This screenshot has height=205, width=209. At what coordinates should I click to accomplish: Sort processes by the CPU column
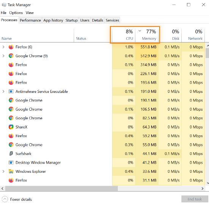[x=123, y=35]
